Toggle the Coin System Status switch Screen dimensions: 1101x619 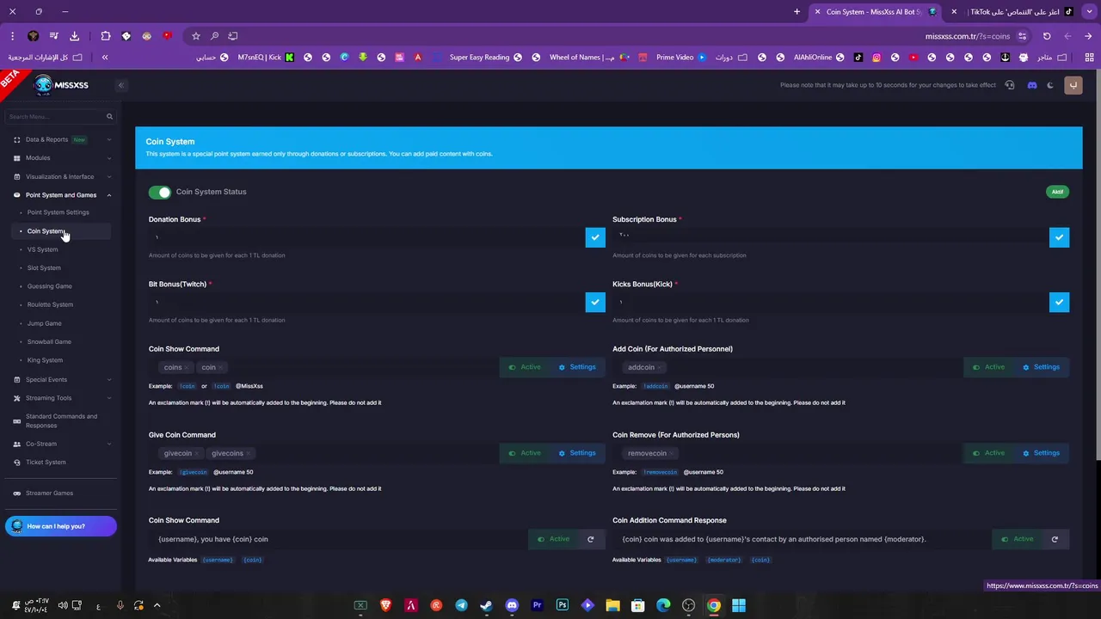pos(159,192)
